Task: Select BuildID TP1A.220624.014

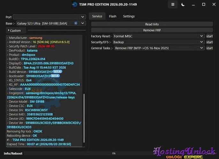Action: tap(33, 59)
